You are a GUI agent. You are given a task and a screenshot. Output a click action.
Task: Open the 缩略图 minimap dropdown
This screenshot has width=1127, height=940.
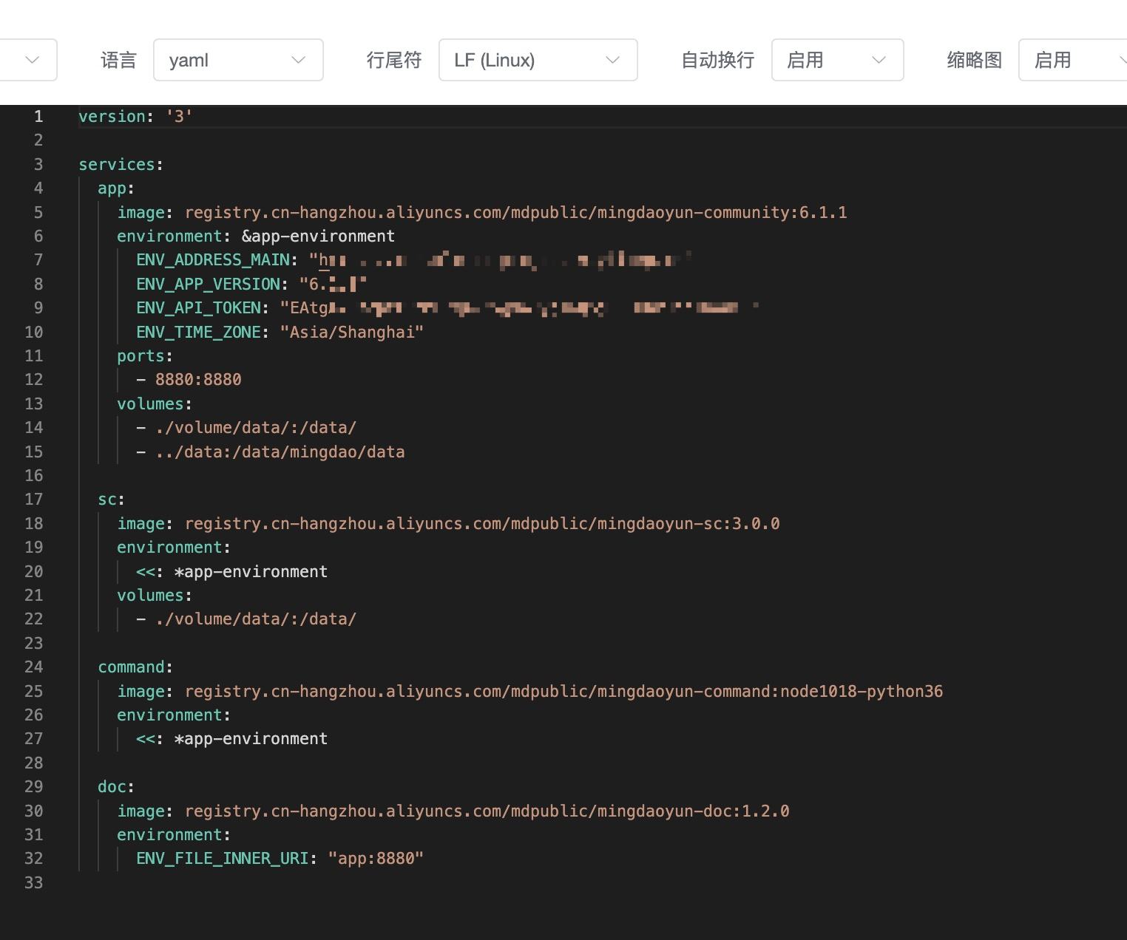[x=1071, y=60]
